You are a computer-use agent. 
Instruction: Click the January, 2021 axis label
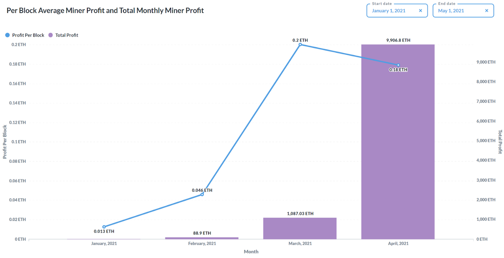click(x=104, y=244)
